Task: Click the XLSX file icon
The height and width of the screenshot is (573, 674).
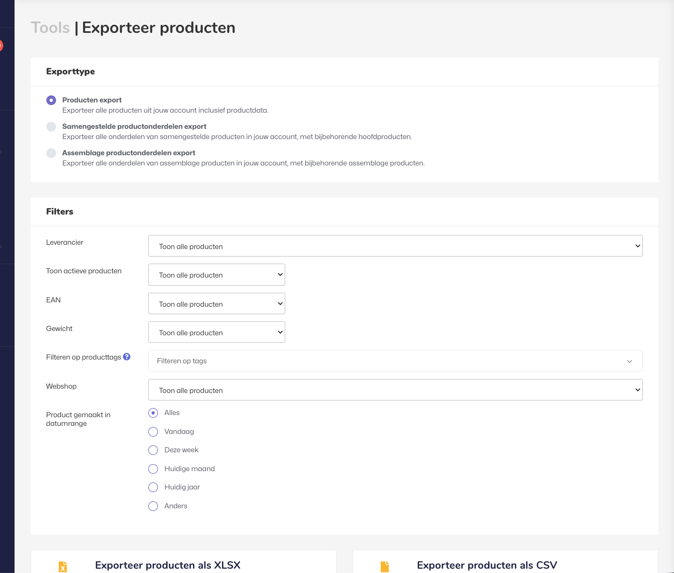Action: click(x=63, y=566)
